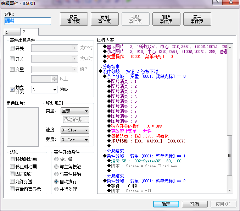Select 条件分歧 菜单光标 == 2 line
The width and height of the screenshot is (240, 211).
(x=144, y=181)
